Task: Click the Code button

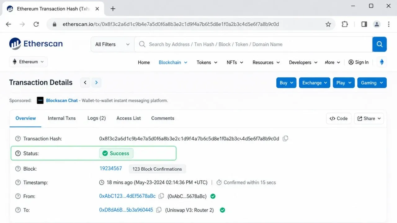Action: 338,118
